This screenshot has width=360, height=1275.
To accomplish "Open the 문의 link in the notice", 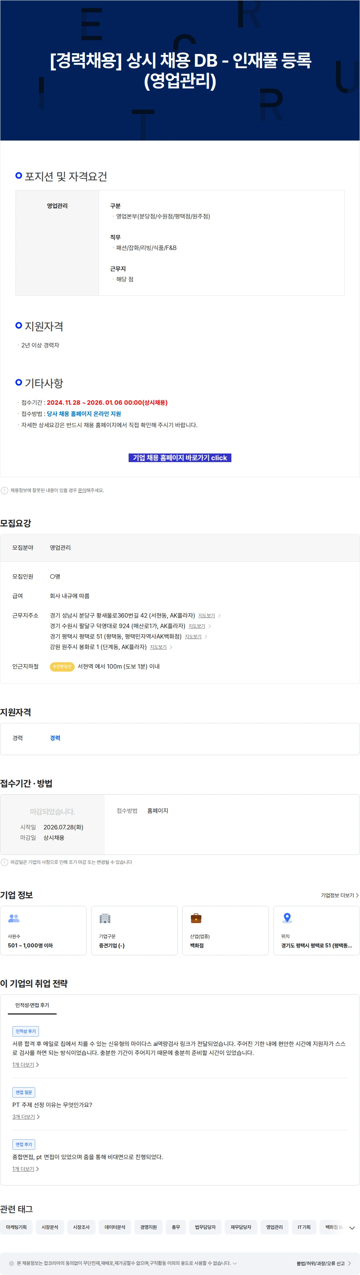I will (82, 491).
